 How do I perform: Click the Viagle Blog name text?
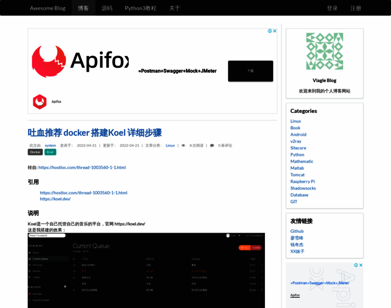pyautogui.click(x=325, y=81)
